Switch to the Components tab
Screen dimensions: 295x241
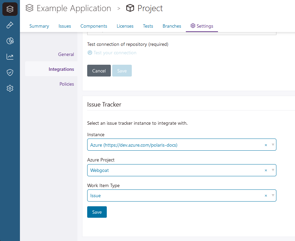94,26
